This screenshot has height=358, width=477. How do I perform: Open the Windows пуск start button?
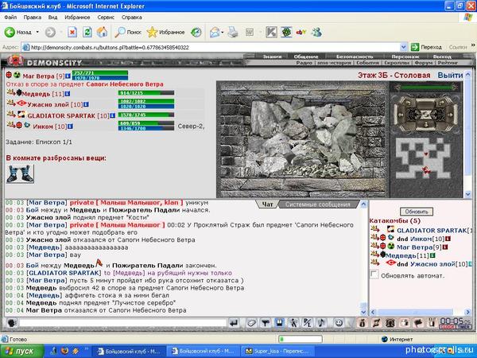pyautogui.click(x=21, y=352)
